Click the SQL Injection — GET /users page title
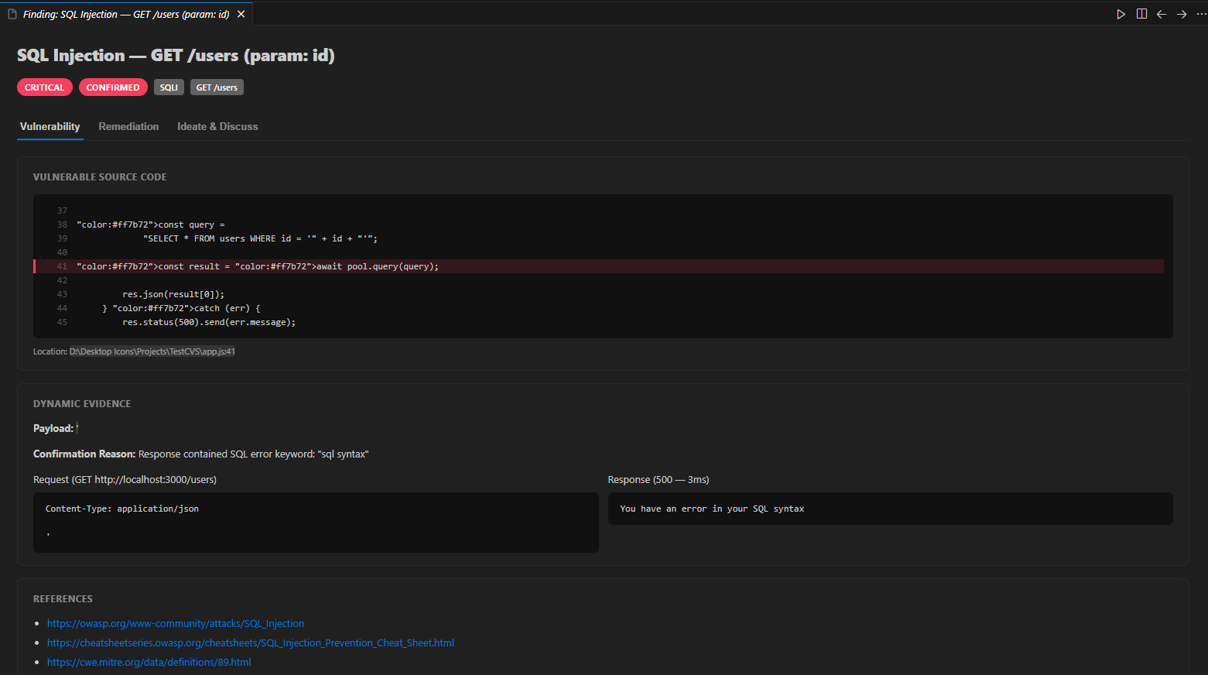The image size is (1208, 675). pyautogui.click(x=176, y=56)
